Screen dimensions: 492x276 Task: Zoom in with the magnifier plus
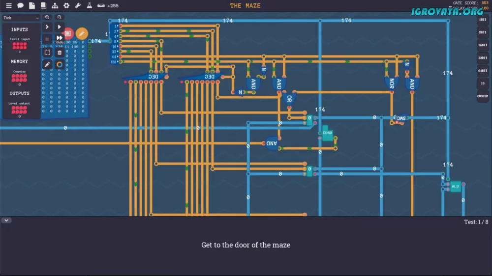[47, 17]
